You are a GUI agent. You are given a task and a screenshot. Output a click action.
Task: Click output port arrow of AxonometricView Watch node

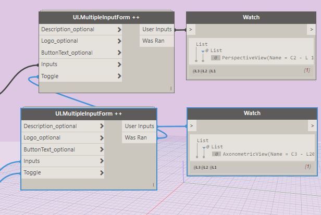pyautogui.click(x=312, y=126)
